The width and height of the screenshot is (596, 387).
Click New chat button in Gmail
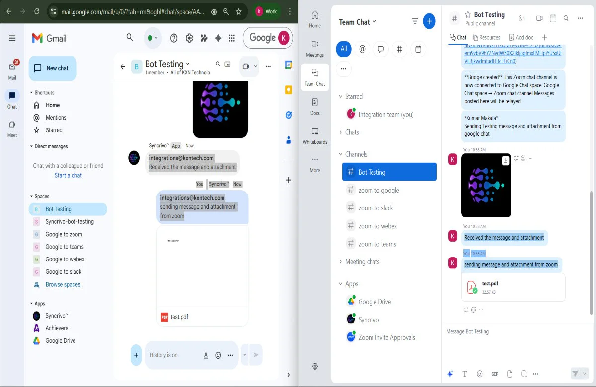coord(53,68)
